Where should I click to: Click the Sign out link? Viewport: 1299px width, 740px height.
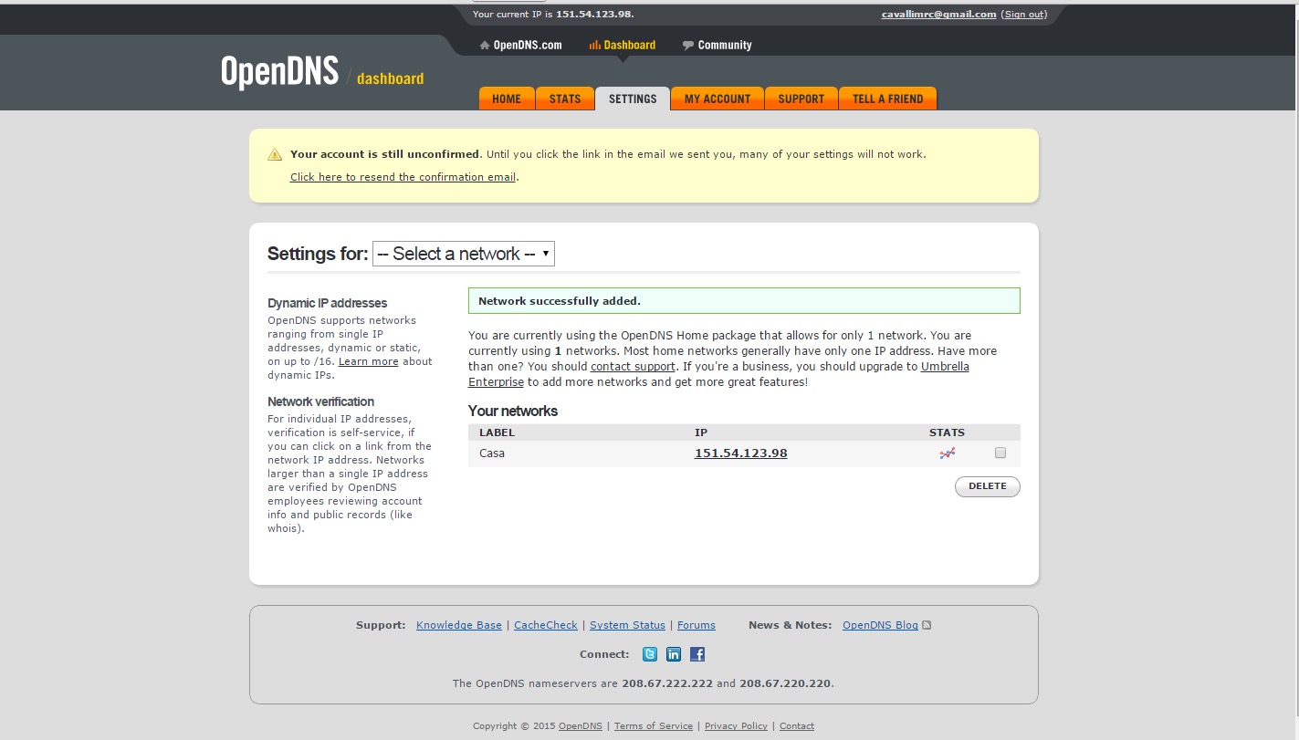(x=1024, y=15)
